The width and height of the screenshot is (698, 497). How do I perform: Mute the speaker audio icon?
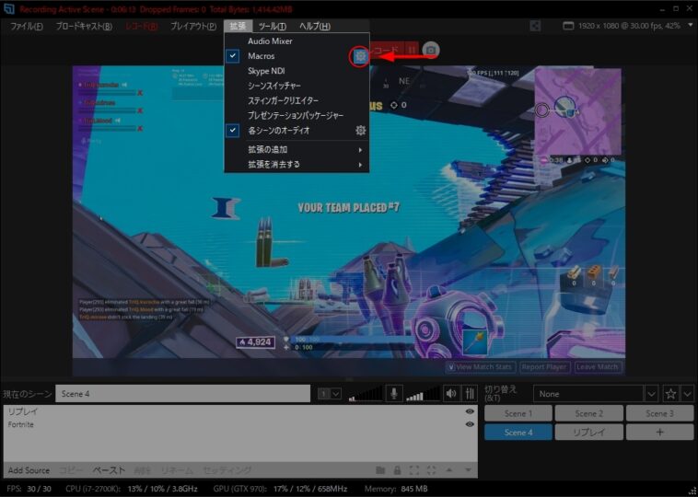(x=451, y=393)
